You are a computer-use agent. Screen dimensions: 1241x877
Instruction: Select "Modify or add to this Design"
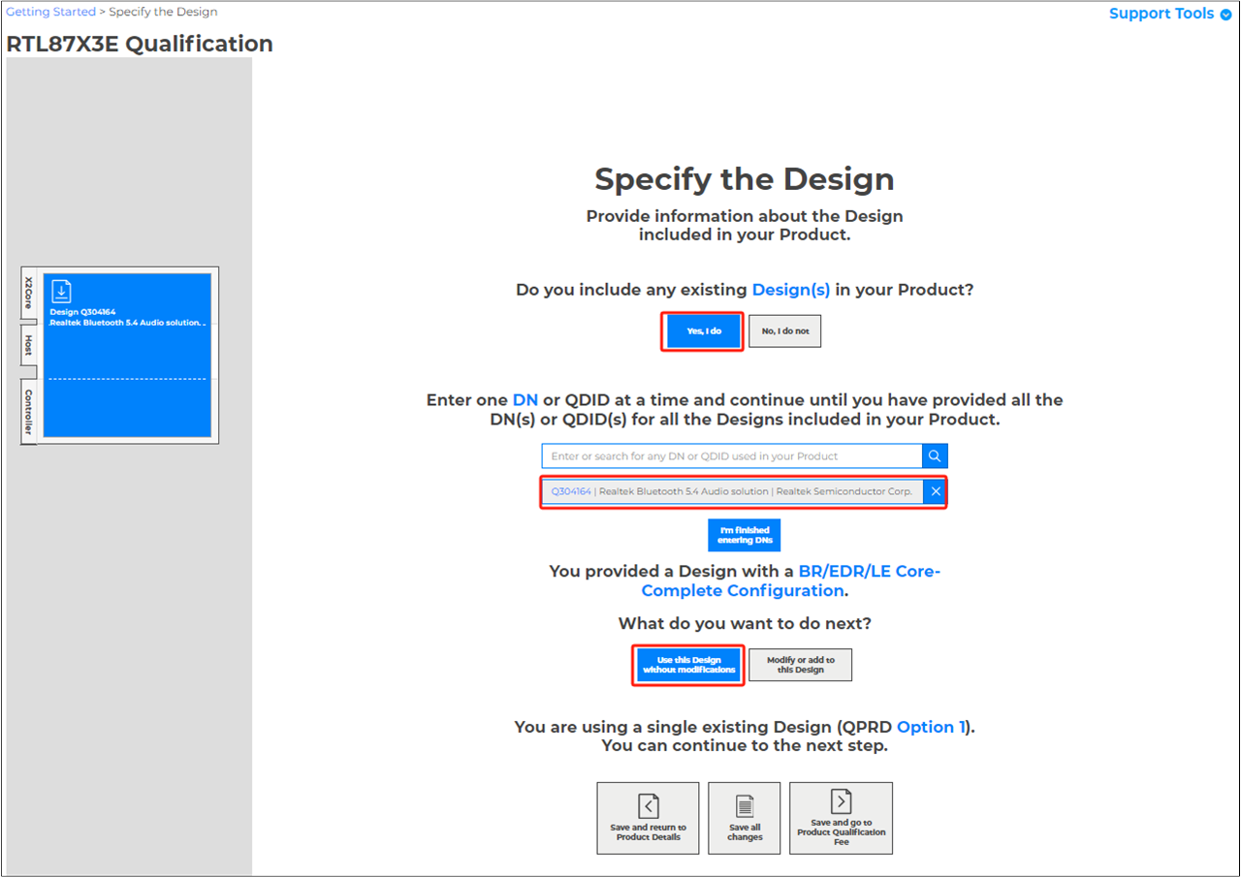click(x=801, y=665)
